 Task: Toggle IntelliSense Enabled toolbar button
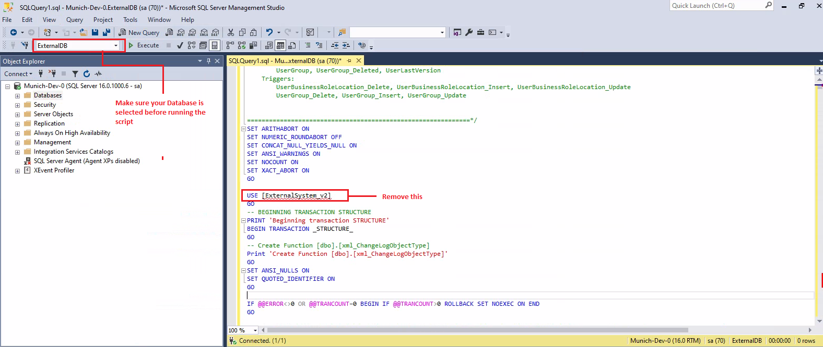(x=214, y=45)
